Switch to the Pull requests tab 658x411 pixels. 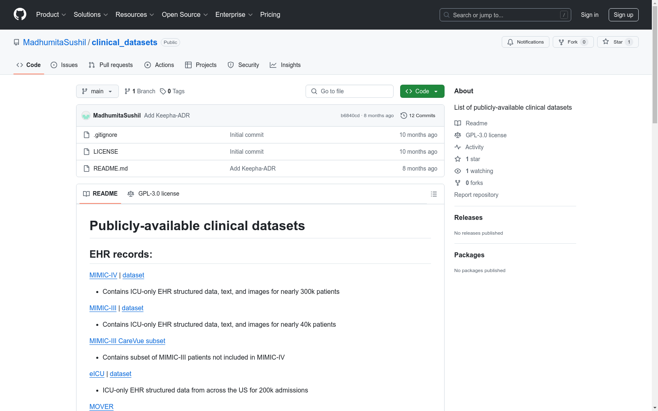[111, 65]
